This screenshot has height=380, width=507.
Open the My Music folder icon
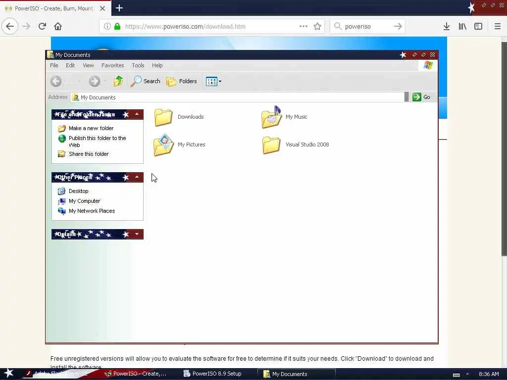[272, 117]
